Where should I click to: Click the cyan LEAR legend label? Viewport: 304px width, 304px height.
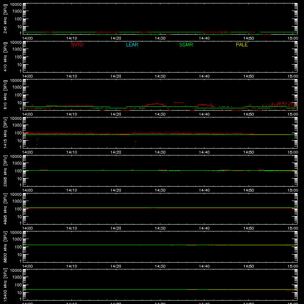(x=132, y=44)
